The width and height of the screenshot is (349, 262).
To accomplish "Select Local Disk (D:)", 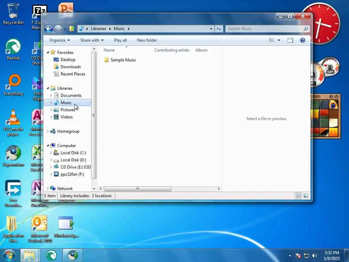I will click(x=73, y=160).
